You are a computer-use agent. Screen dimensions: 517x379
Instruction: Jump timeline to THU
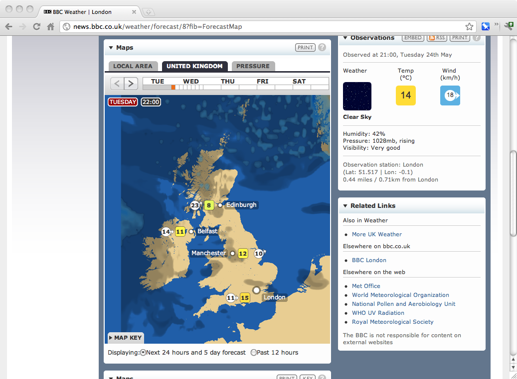tap(227, 81)
